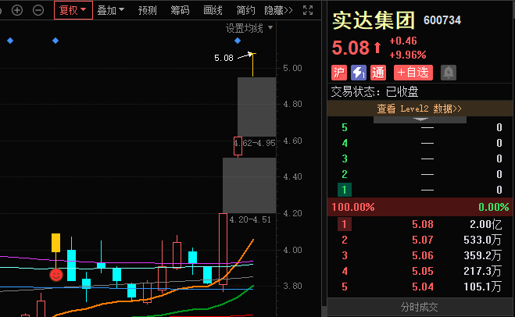Click sell level 1 highlighted green row
This screenshot has height=317, width=515.
pos(420,190)
